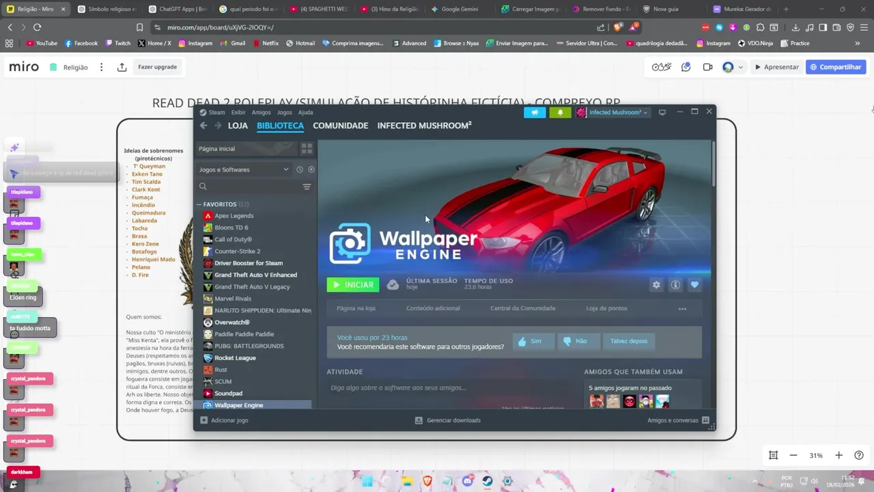This screenshot has height=492, width=874.
Task: Open Amigos menu in Steam
Action: [261, 112]
